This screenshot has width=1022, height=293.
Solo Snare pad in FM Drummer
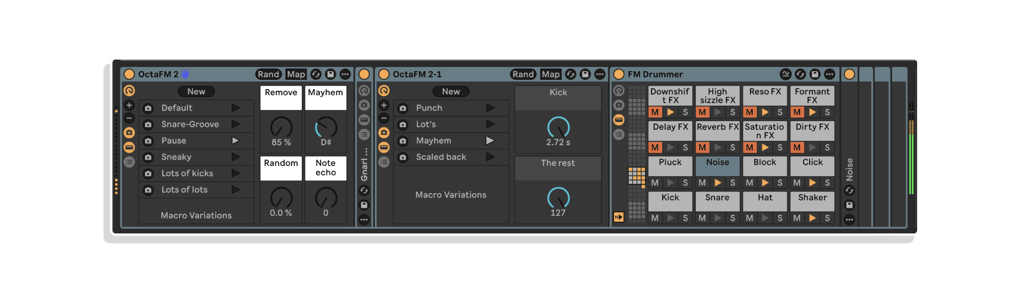tap(732, 218)
